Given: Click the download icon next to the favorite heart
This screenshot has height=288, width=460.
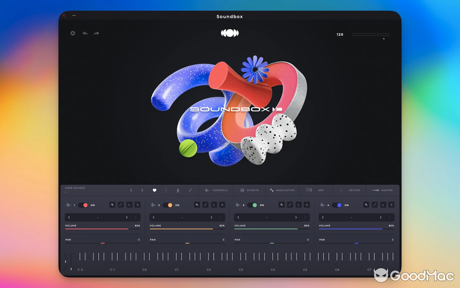Looking at the screenshot, I should 178,190.
